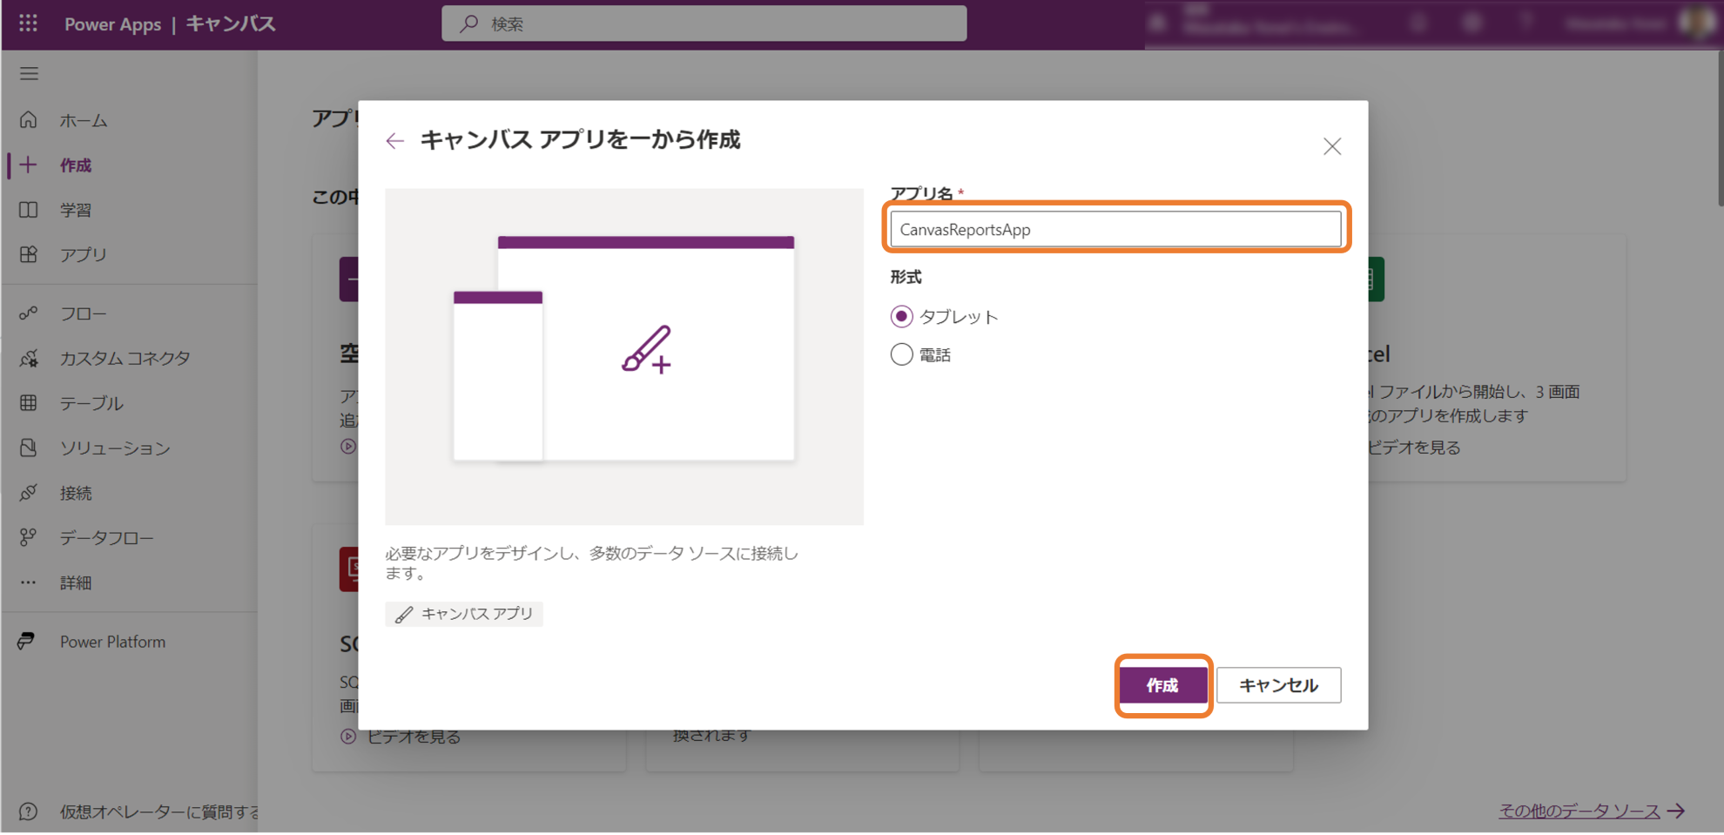Click the キャンバス アプリ tag
1724x835 pixels.
coord(464,614)
